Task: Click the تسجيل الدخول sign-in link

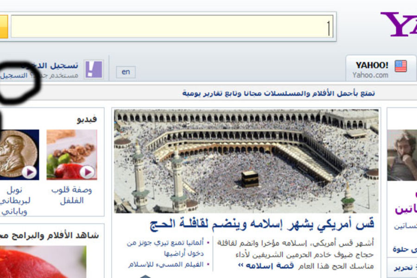Action: tap(56, 65)
